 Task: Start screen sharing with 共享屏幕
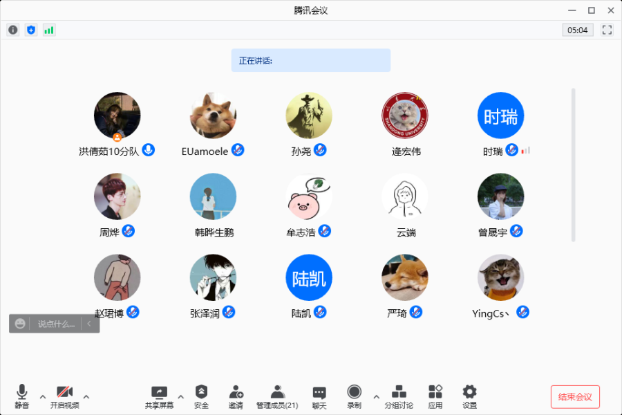159,396
